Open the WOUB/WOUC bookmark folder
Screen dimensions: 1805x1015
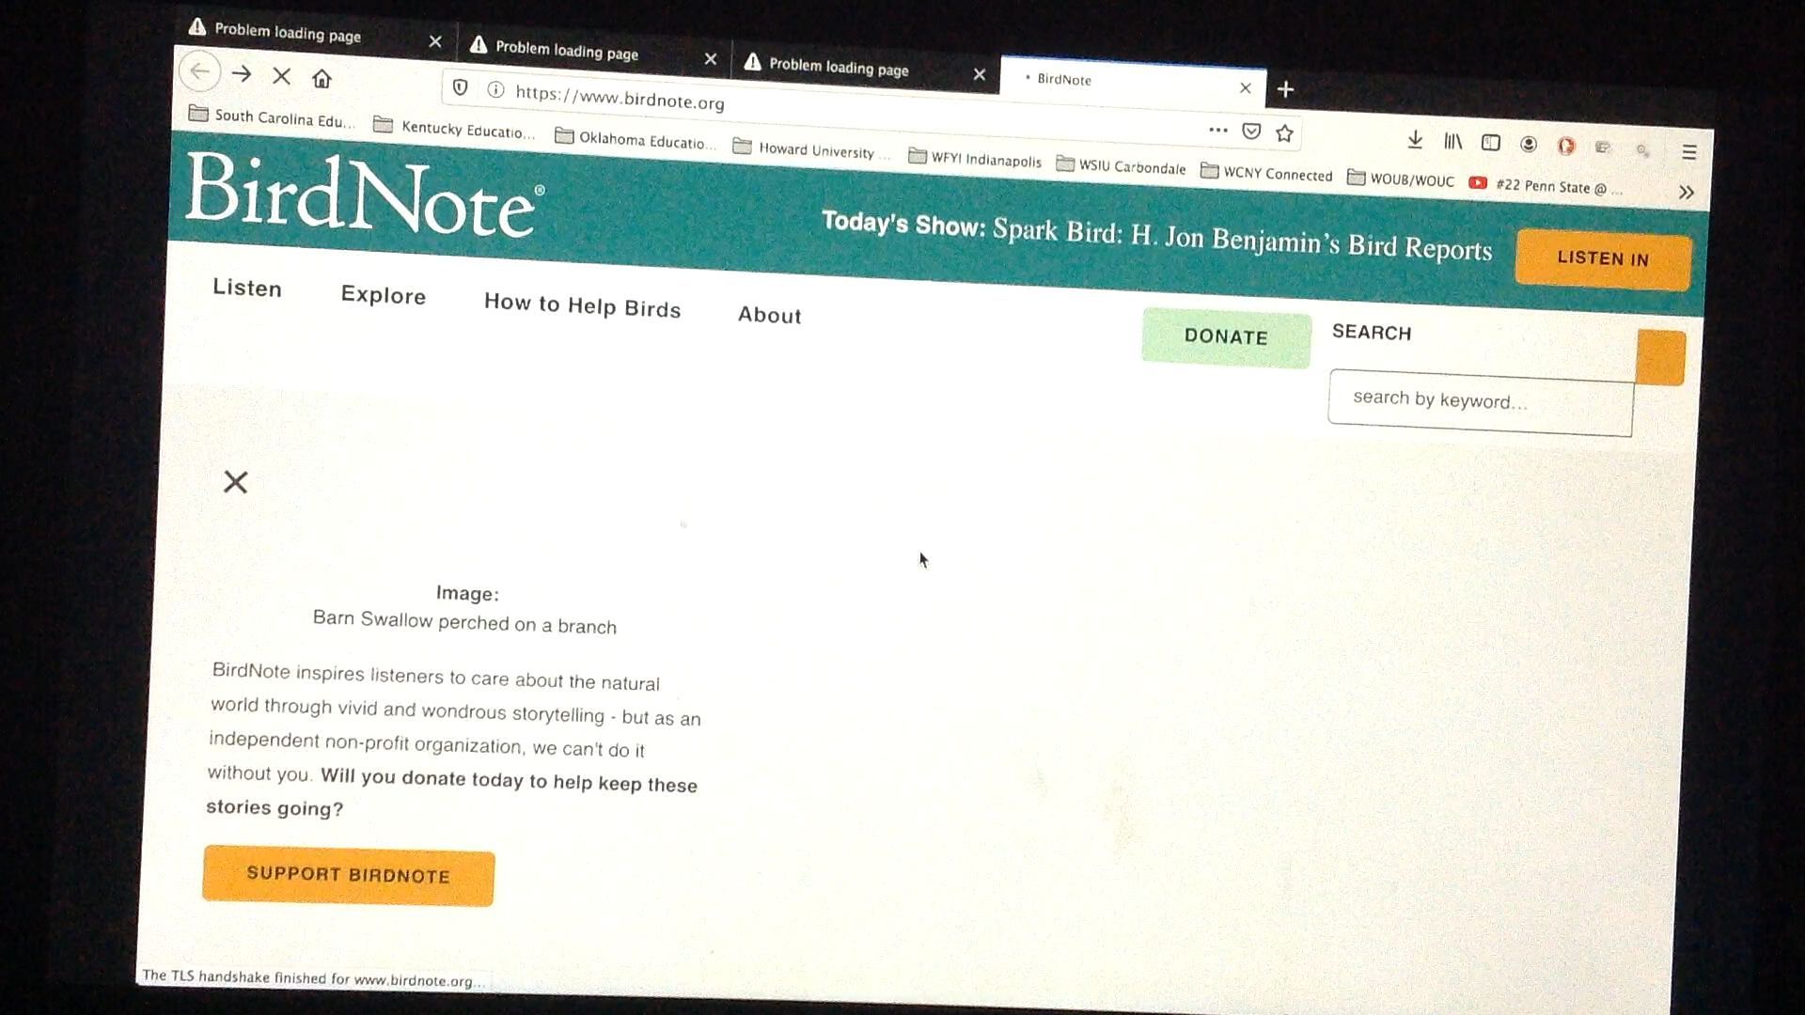click(x=1401, y=180)
